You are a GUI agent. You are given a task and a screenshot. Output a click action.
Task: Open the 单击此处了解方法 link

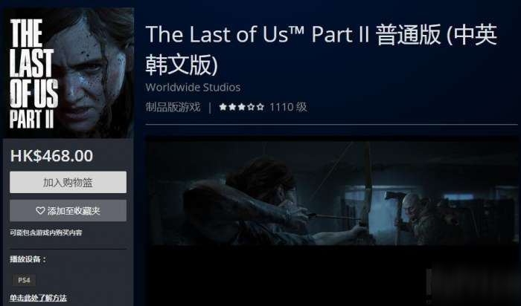(x=38, y=298)
